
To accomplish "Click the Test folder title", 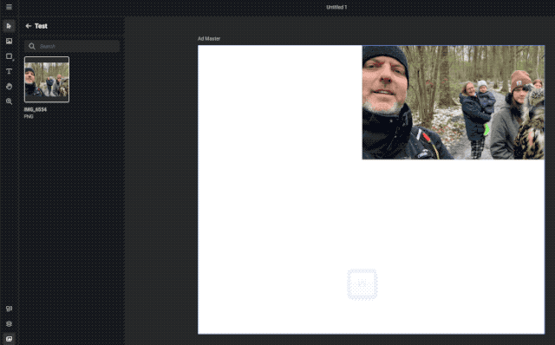I will (41, 26).
